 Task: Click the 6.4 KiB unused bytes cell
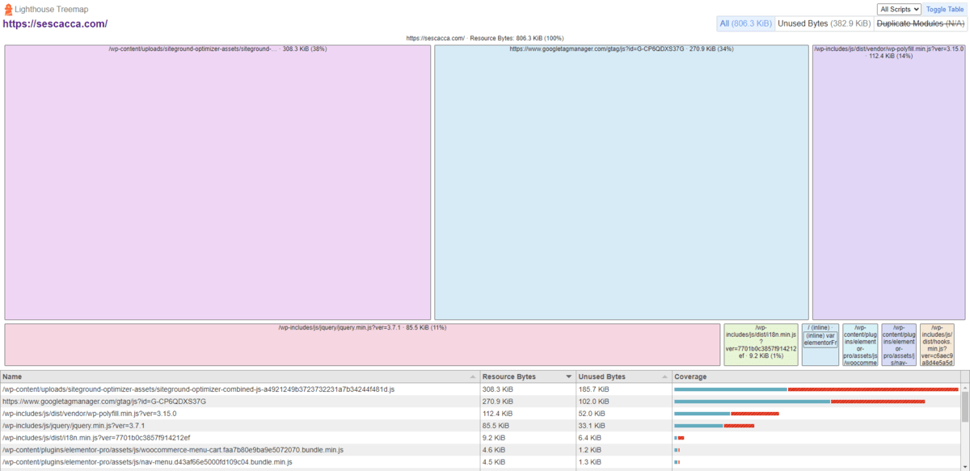tap(623, 438)
